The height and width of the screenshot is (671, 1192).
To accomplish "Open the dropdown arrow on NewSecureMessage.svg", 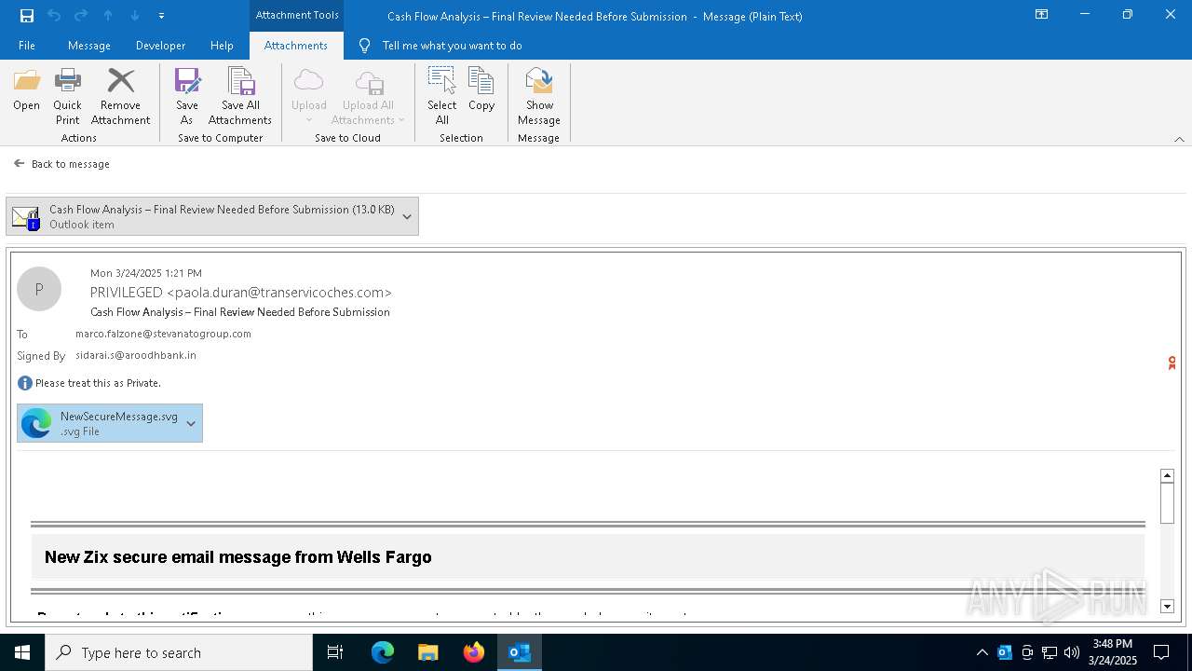I will (x=191, y=423).
